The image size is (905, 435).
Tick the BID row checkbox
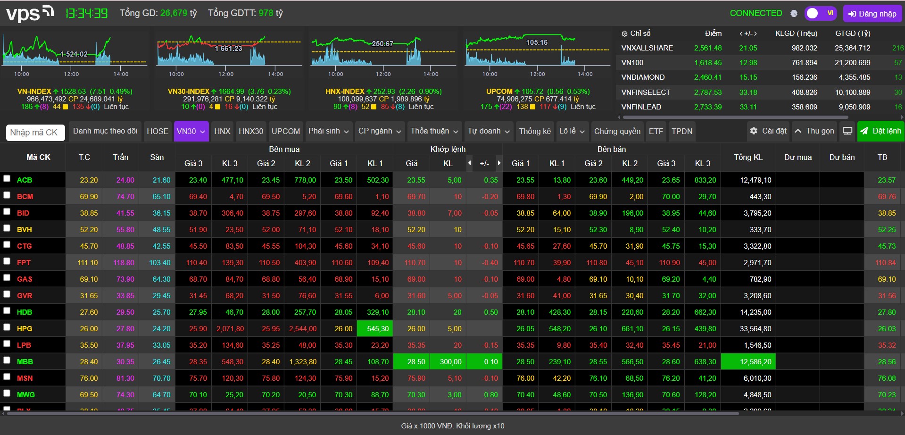point(7,211)
